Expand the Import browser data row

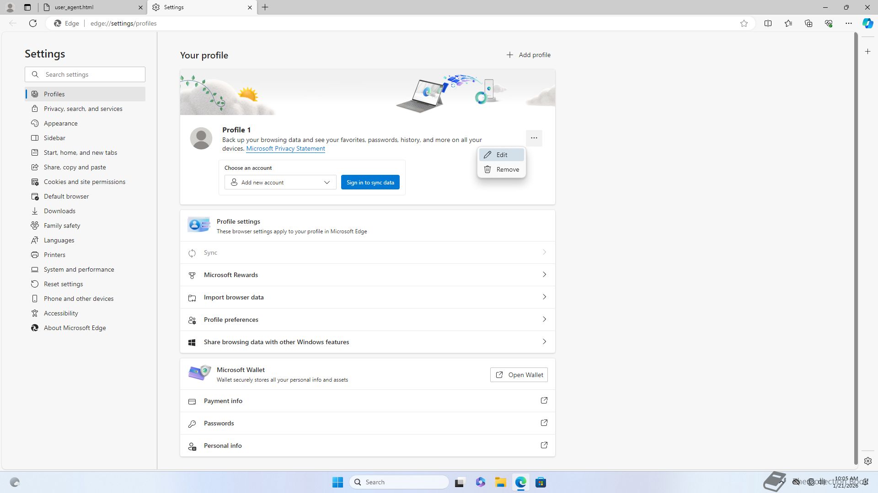coord(367,297)
